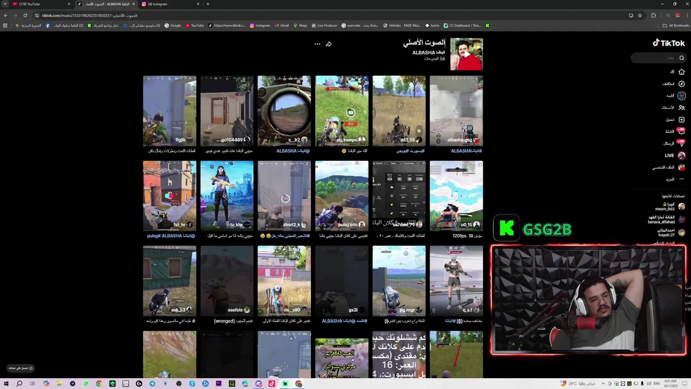Open the sound cover image with red shirt
Screen dimensions: 691x389
pyautogui.click(x=466, y=54)
